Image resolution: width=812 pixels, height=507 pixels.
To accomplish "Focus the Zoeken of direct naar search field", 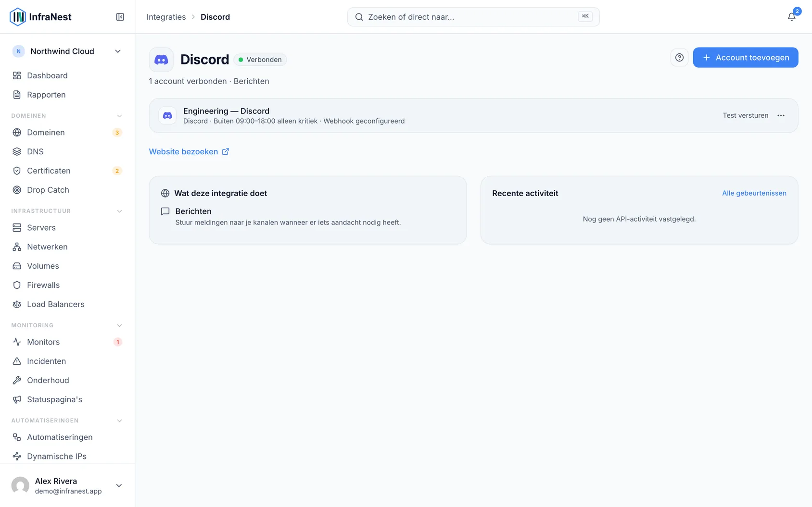I will point(473,17).
